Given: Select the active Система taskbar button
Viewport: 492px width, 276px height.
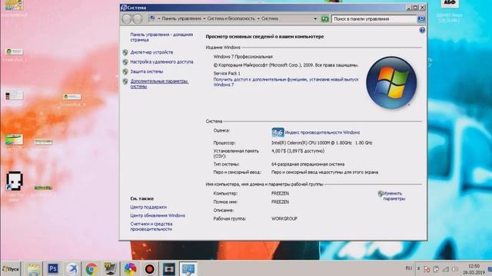Looking at the screenshot, I should pyautogui.click(x=188, y=269).
